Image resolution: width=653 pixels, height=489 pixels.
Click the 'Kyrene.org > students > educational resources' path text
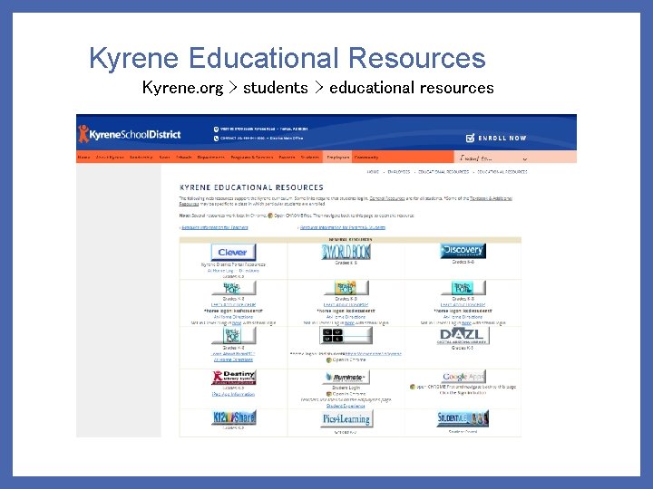pyautogui.click(x=318, y=88)
